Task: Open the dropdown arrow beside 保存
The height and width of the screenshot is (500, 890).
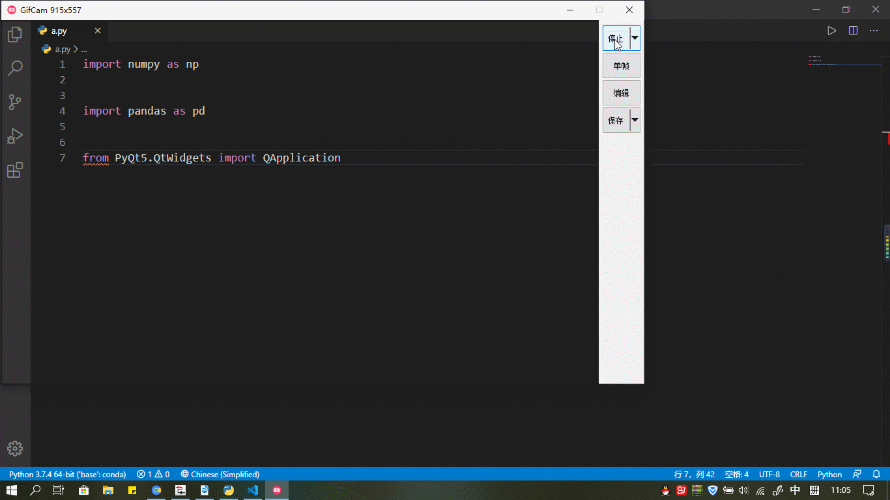Action: [x=635, y=120]
